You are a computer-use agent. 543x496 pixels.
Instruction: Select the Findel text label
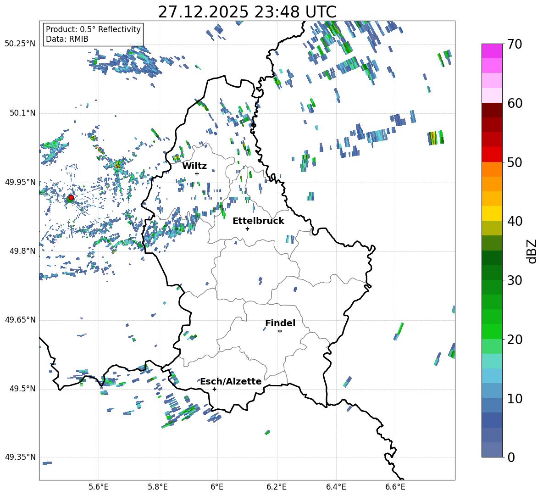pyautogui.click(x=280, y=323)
